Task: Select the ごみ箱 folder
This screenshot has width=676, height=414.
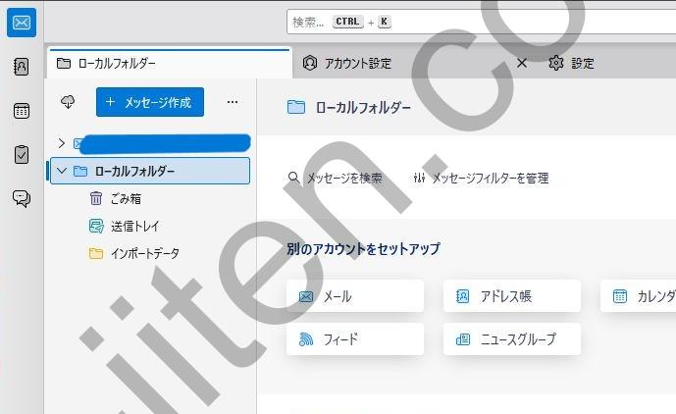Action: pos(125,198)
